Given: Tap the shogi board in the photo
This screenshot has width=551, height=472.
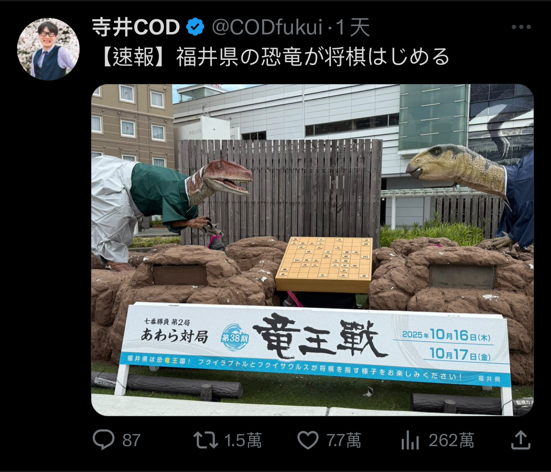Looking at the screenshot, I should click(x=324, y=264).
